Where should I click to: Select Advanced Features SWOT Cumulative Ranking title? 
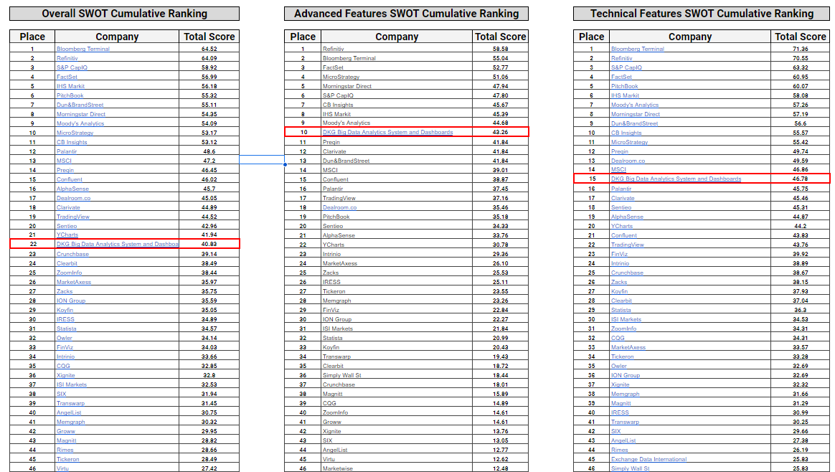406,14
